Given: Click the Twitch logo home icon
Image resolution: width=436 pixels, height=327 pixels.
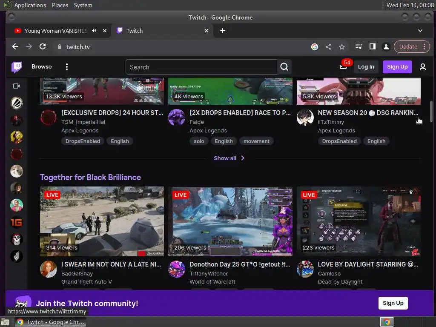Looking at the screenshot, I should (17, 67).
